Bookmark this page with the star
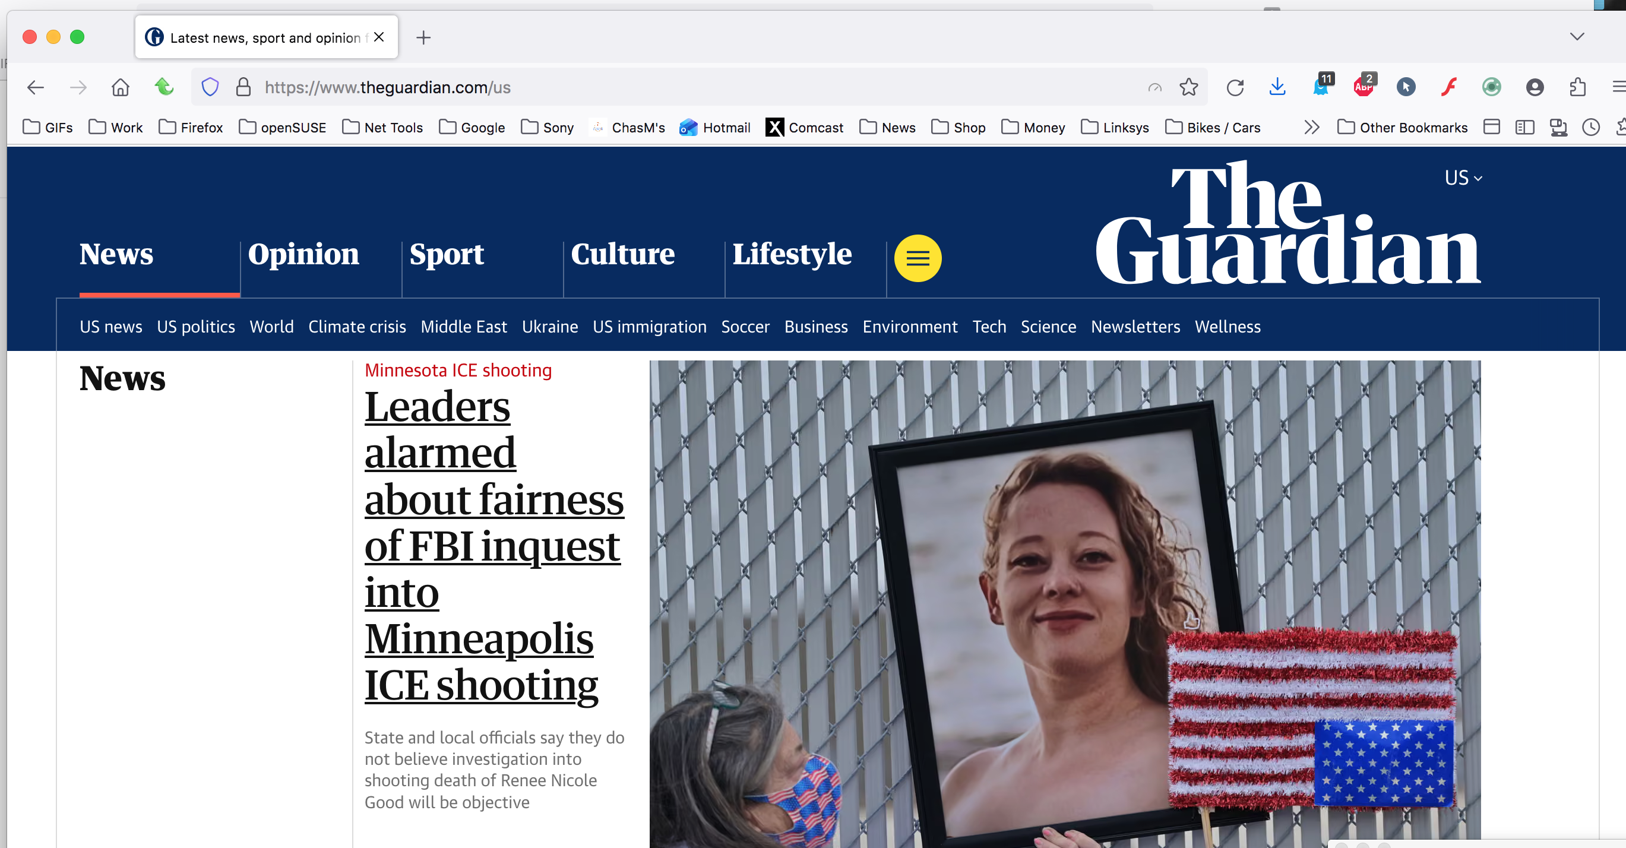The width and height of the screenshot is (1626, 848). tap(1188, 87)
